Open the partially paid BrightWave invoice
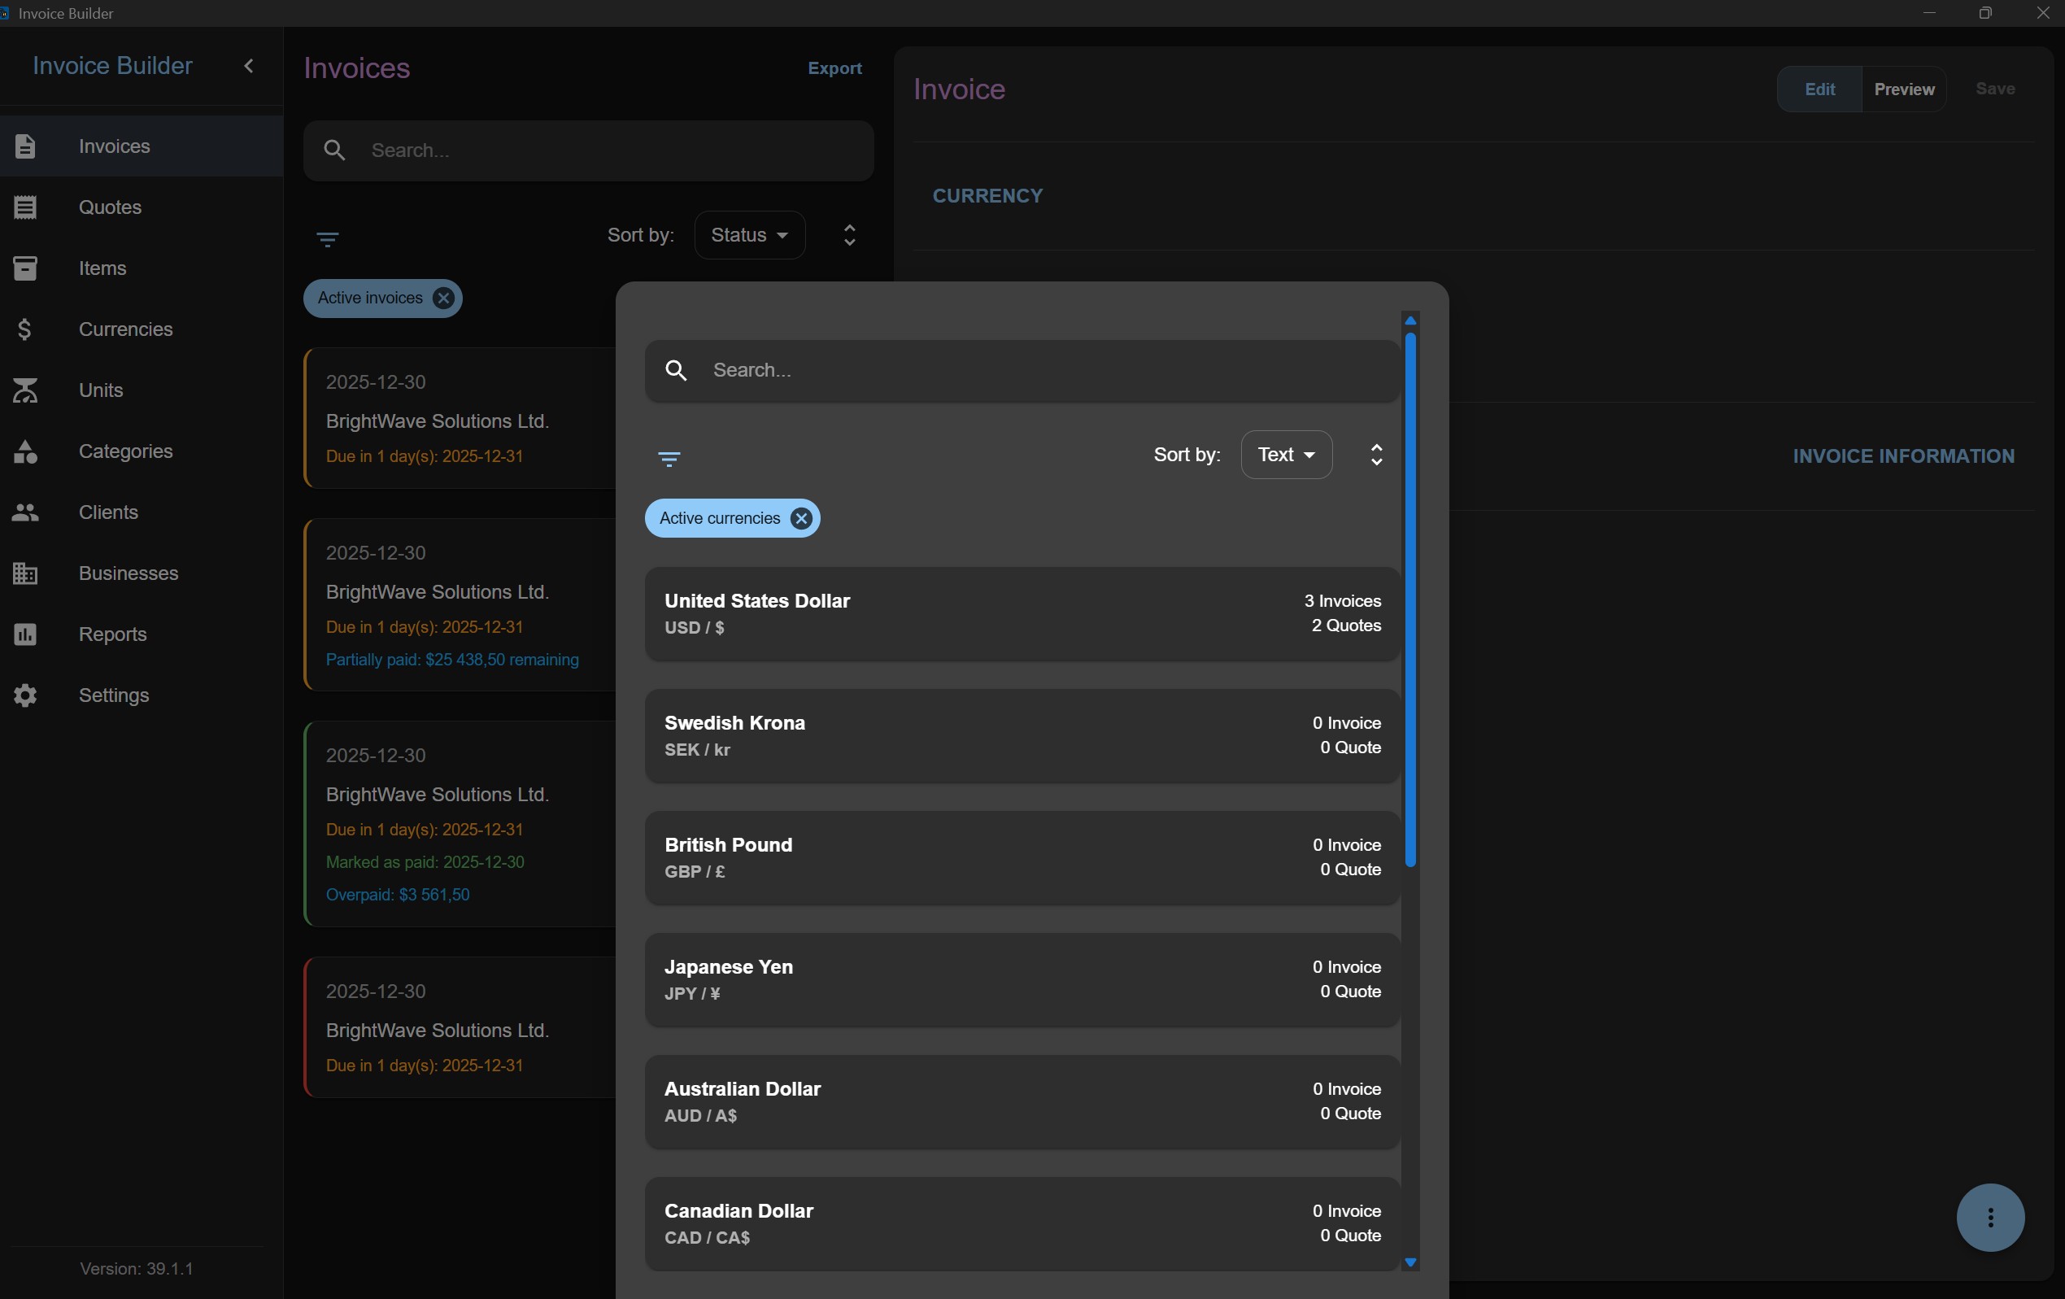 click(460, 604)
